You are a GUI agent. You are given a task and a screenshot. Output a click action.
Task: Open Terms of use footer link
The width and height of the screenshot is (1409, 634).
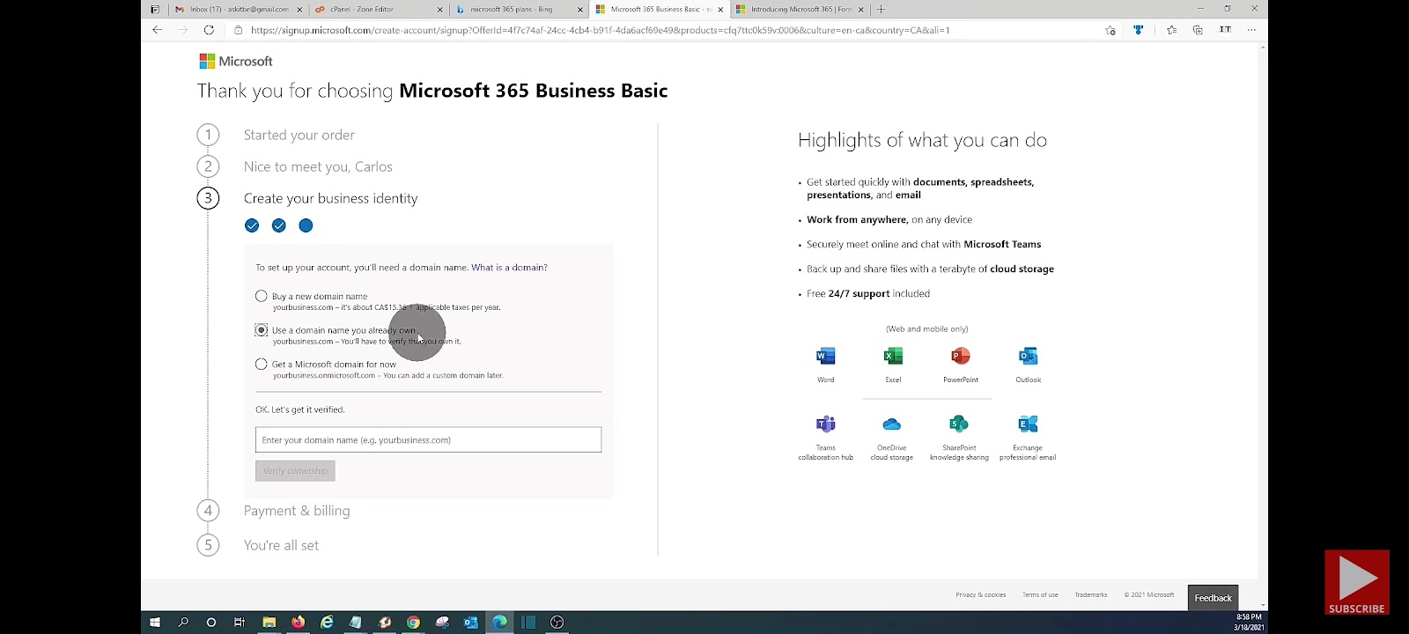coord(1040,594)
